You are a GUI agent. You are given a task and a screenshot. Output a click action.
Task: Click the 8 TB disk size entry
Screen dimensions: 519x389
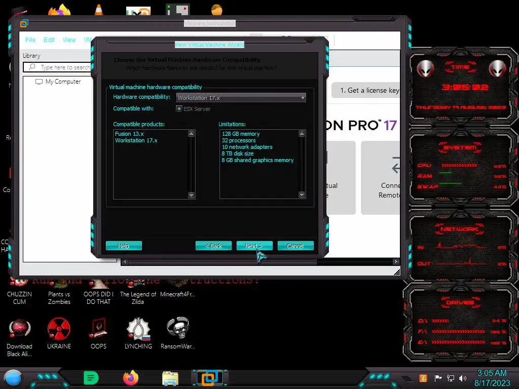click(237, 153)
